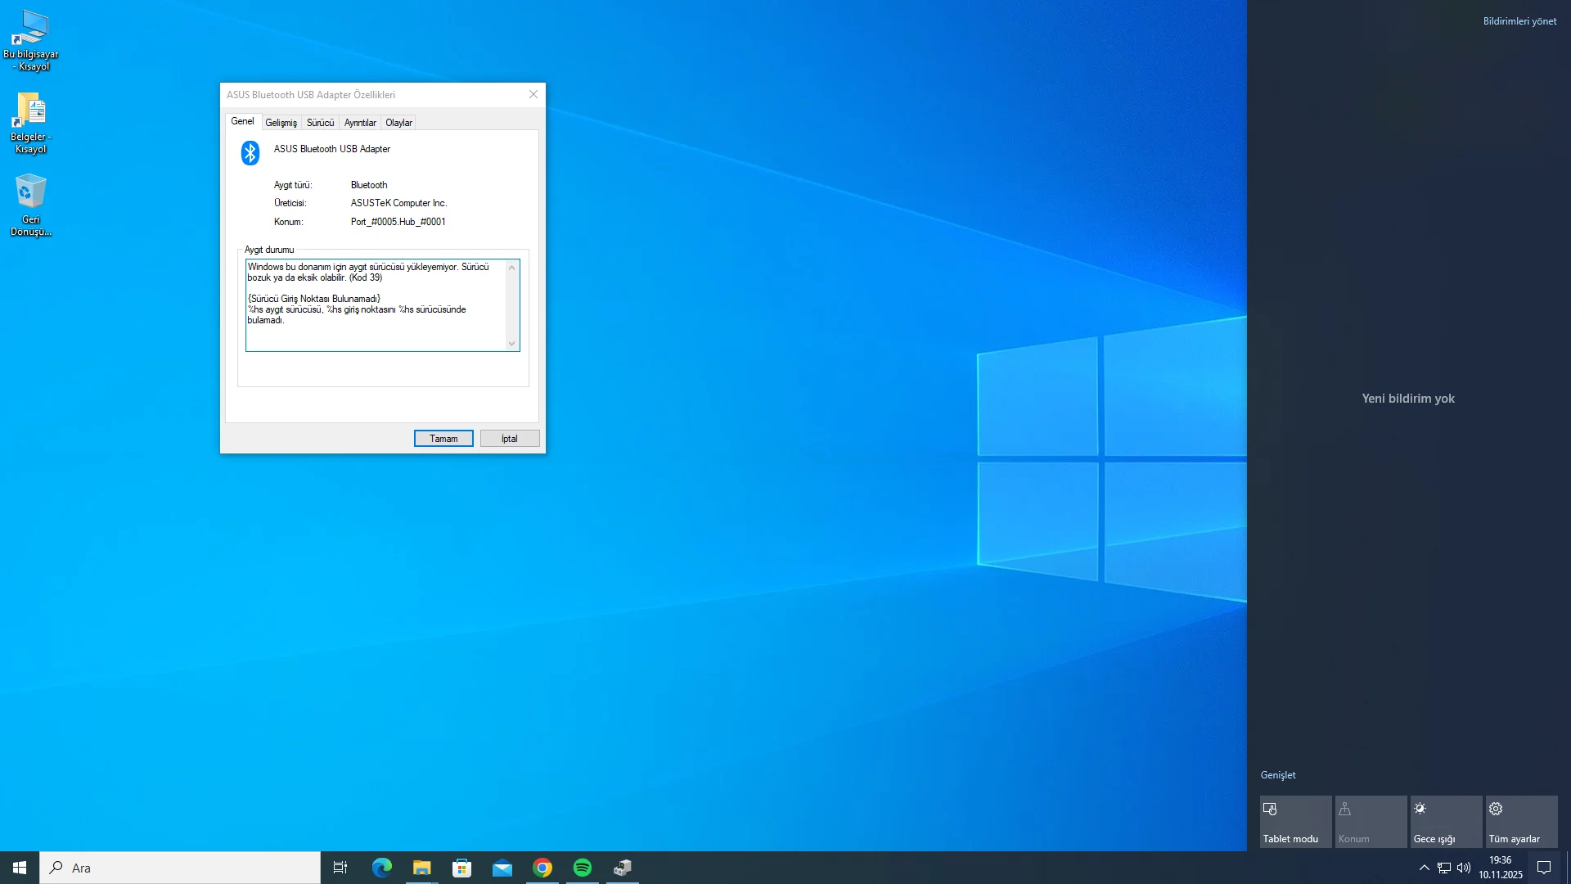The height and width of the screenshot is (884, 1571).
Task: Launch Google Chrome from taskbar
Action: click(x=542, y=868)
